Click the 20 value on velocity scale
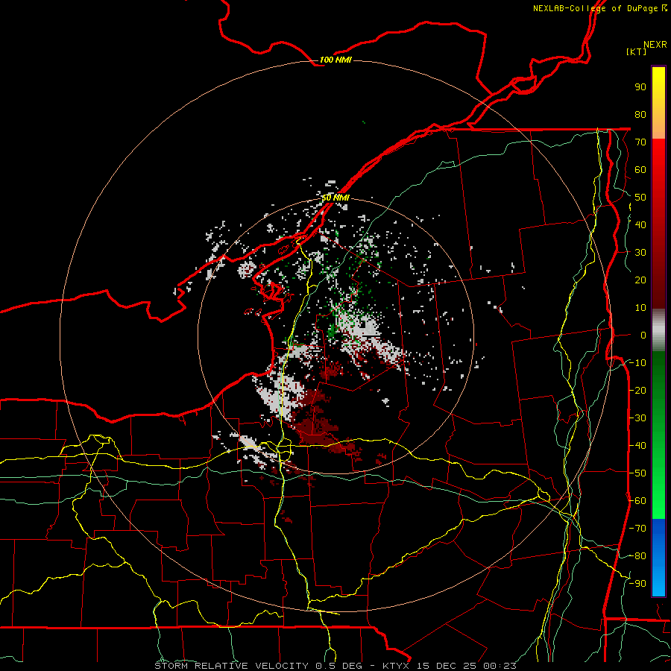 640,280
